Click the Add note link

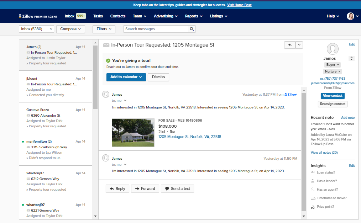click(x=347, y=118)
